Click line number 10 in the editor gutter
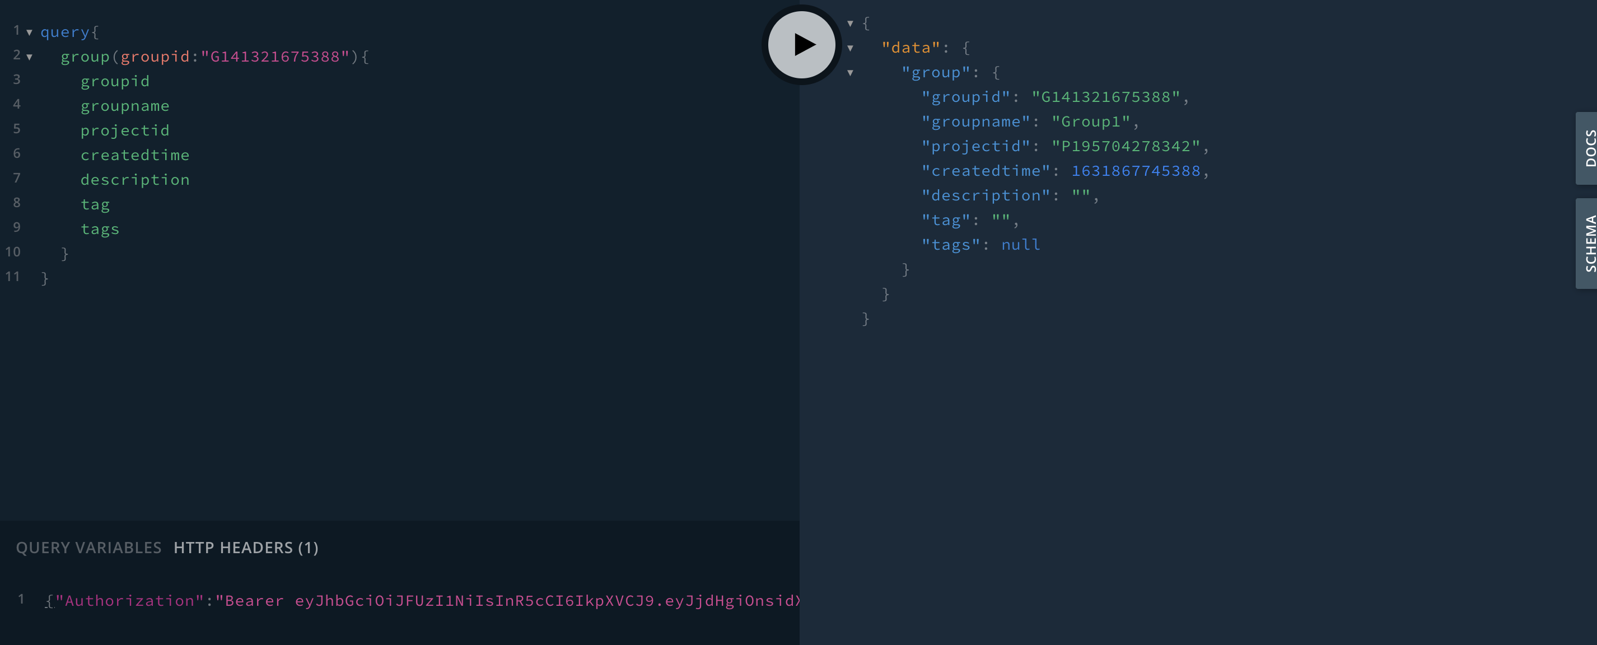The height and width of the screenshot is (645, 1597). tap(13, 252)
